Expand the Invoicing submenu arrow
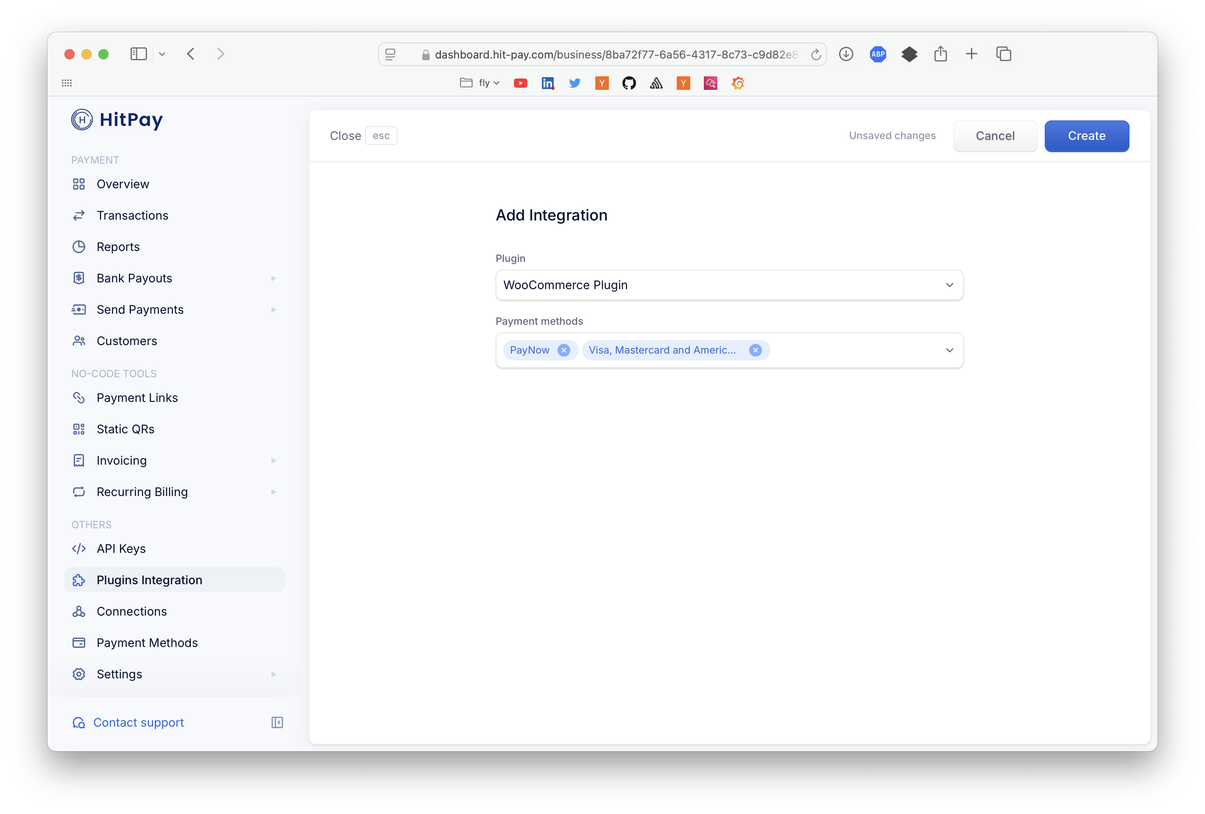 [273, 460]
